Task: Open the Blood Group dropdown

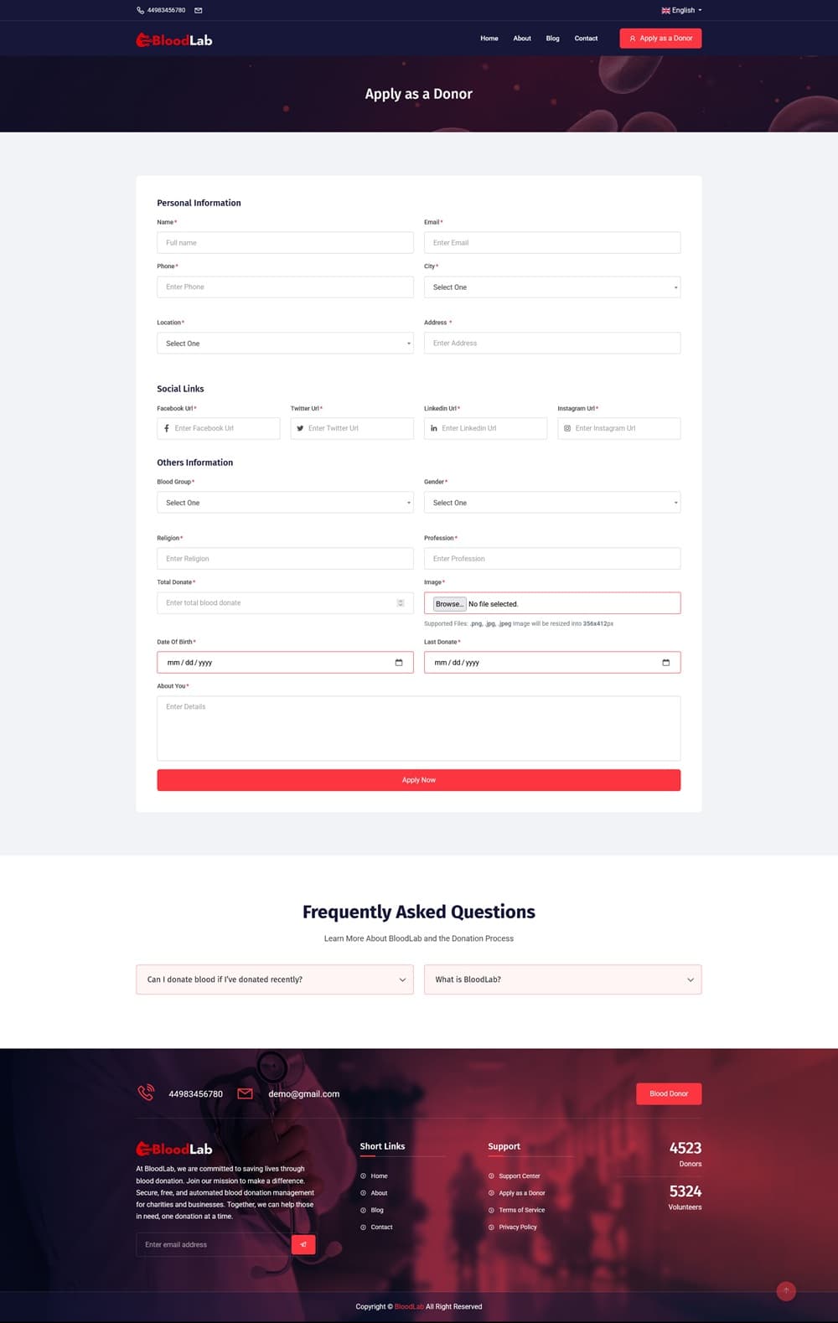Action: 285,503
